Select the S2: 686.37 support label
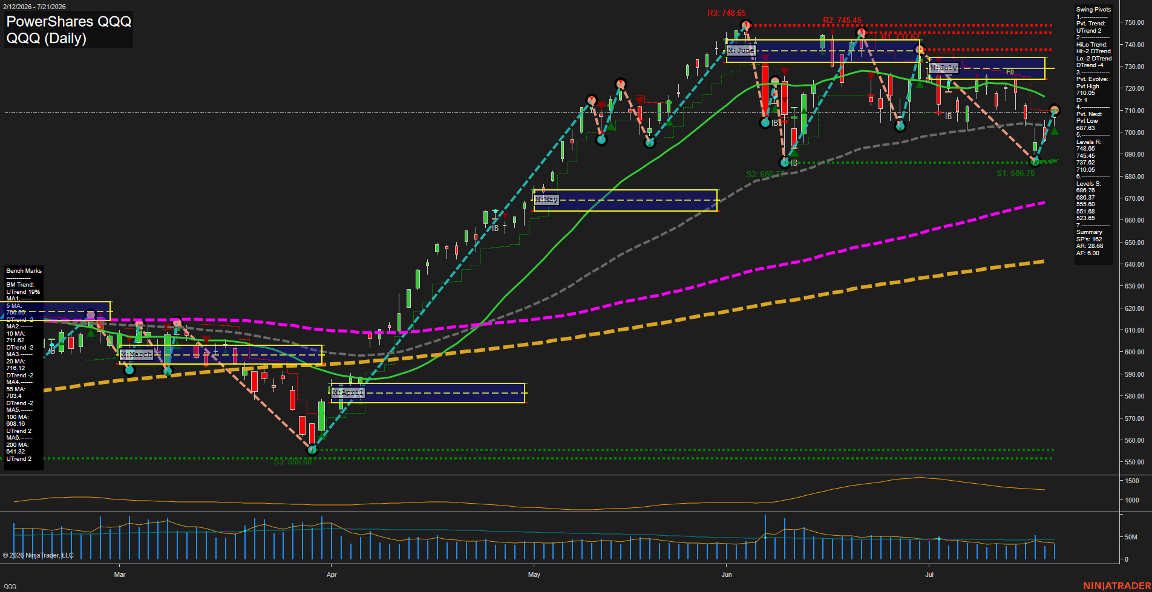 [x=765, y=174]
